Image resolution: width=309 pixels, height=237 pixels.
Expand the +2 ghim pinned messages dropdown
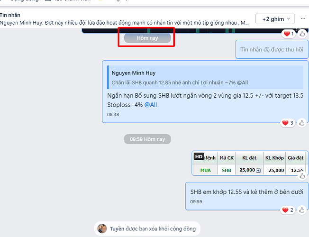click(x=275, y=19)
